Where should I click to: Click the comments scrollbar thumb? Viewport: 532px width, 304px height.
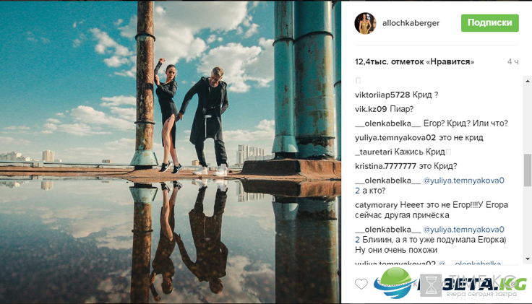click(x=528, y=170)
